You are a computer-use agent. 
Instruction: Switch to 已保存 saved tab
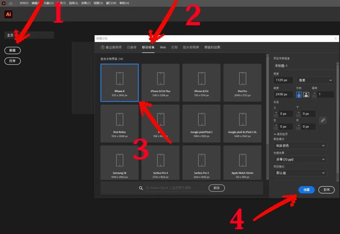[x=132, y=47]
